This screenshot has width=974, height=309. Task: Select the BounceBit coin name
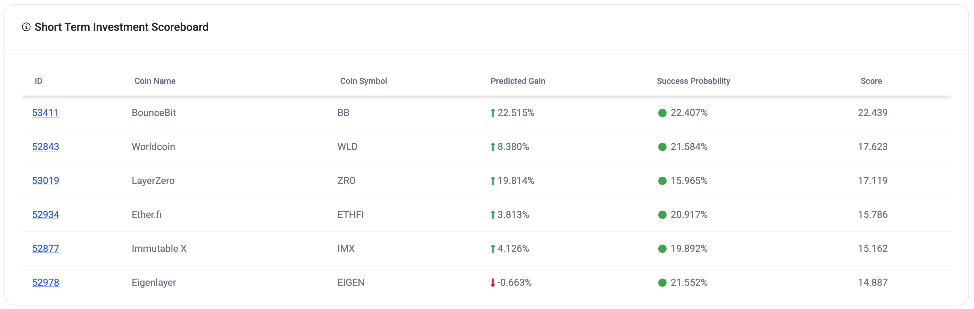pyautogui.click(x=154, y=113)
